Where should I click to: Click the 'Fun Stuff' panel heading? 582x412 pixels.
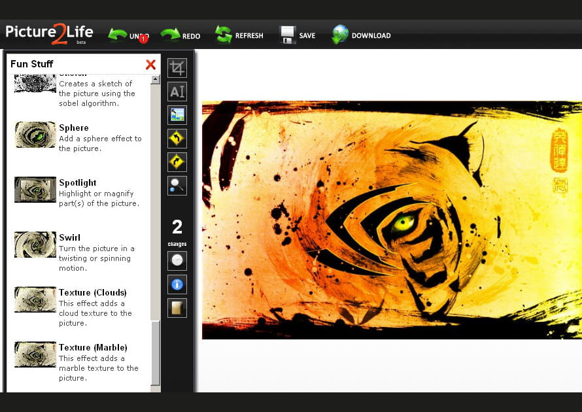pos(32,64)
